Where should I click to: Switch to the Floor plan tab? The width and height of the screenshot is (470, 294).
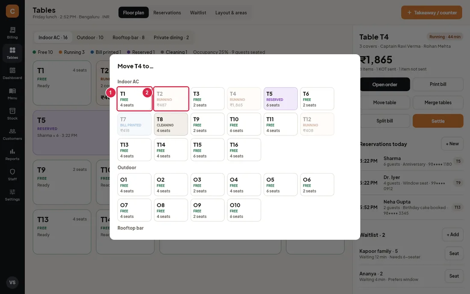133,12
